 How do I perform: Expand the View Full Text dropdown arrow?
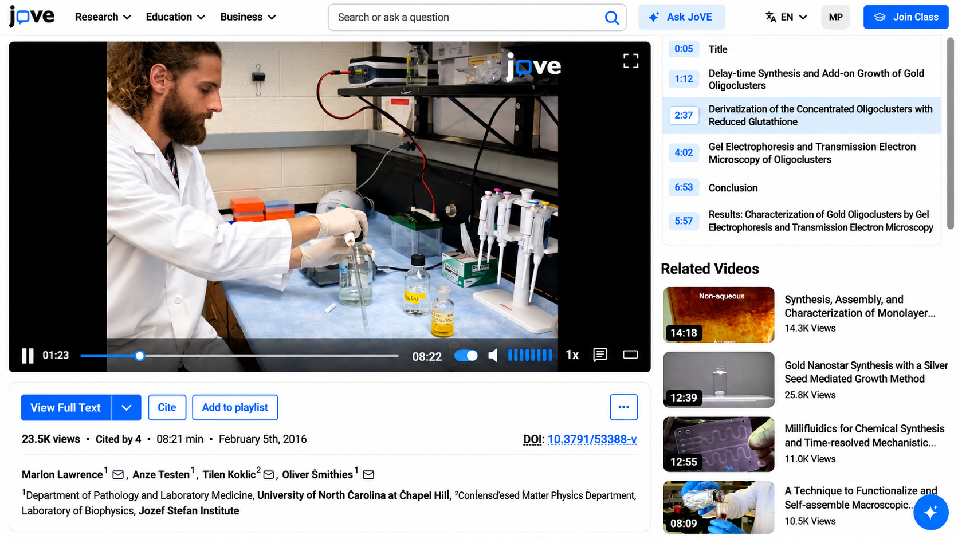(127, 407)
